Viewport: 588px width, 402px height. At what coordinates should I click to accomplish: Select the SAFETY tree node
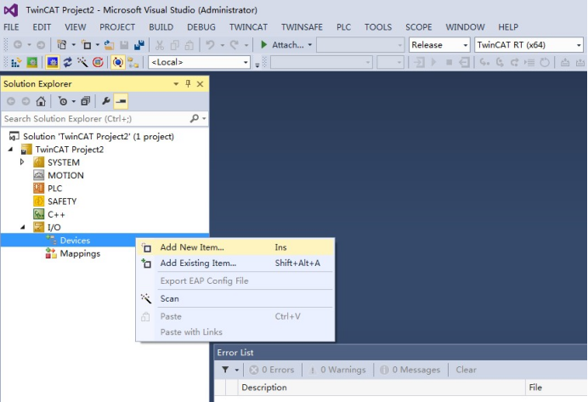[62, 201]
